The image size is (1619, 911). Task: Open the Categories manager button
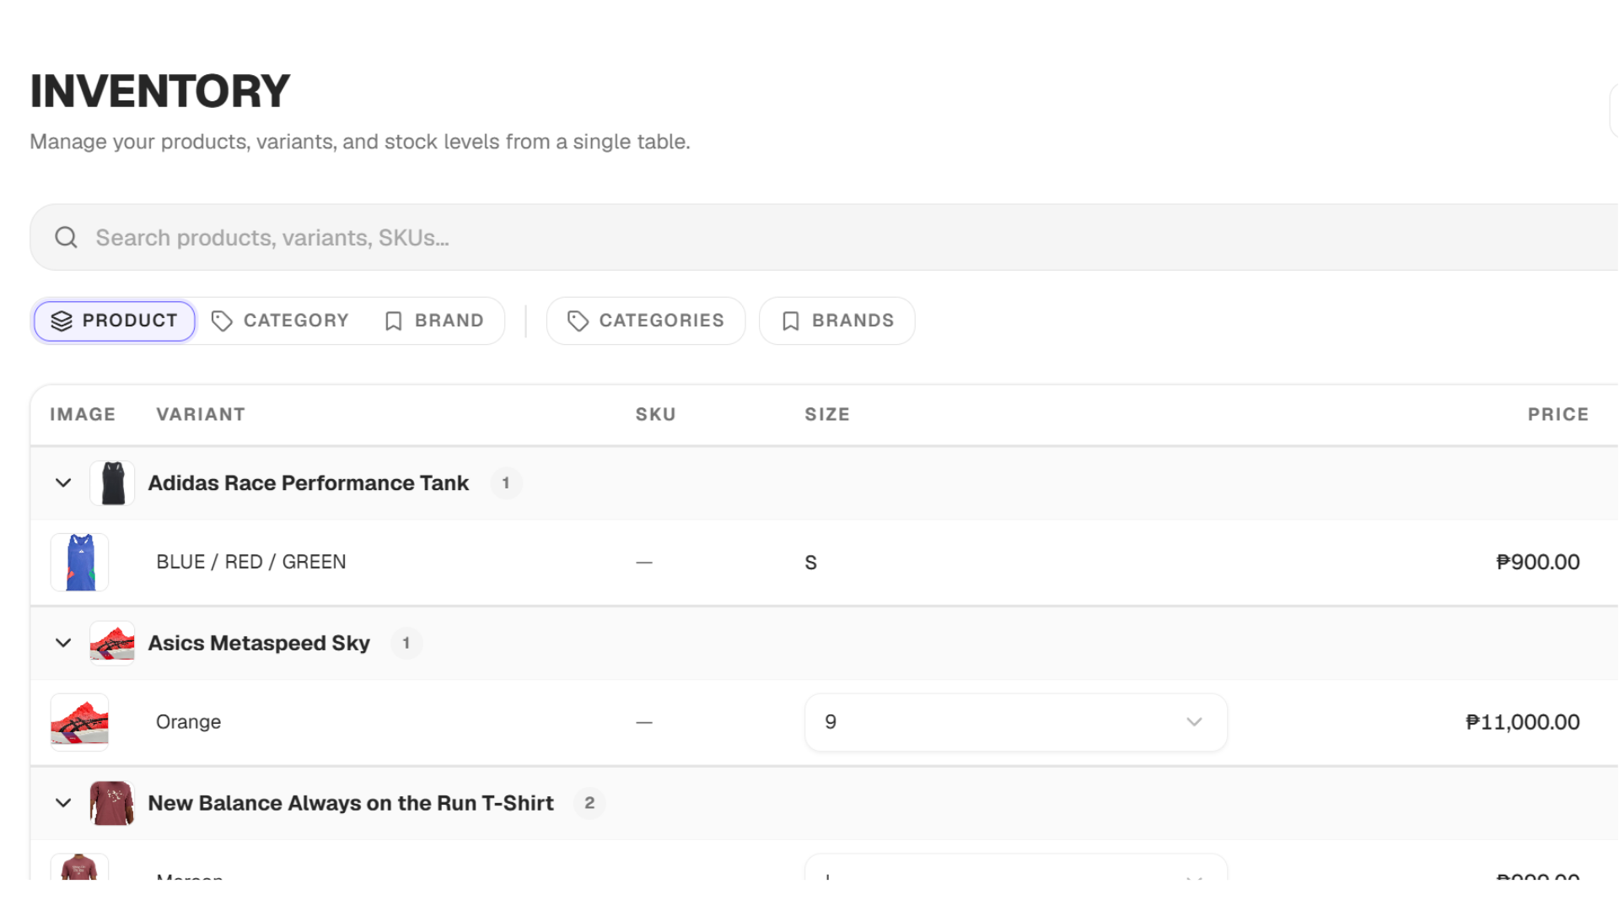pyautogui.click(x=646, y=321)
